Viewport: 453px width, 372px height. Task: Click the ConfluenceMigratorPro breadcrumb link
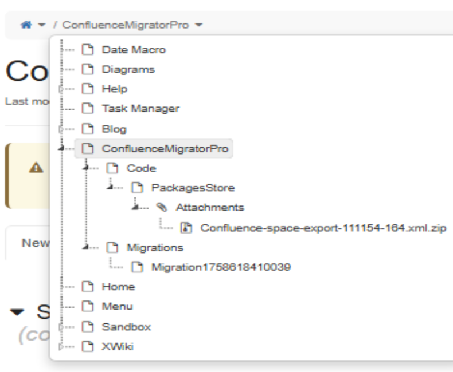click(125, 26)
